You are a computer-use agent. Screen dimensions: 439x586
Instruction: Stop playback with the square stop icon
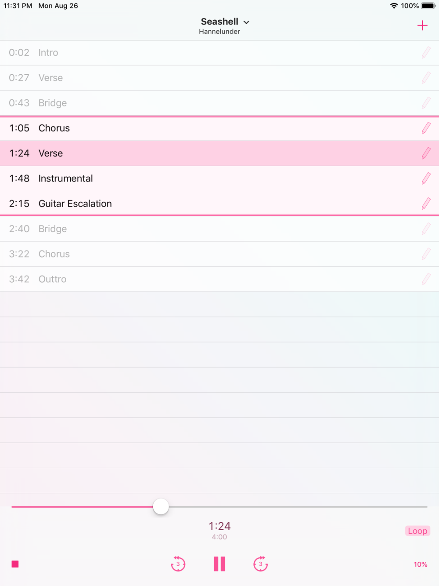15,564
